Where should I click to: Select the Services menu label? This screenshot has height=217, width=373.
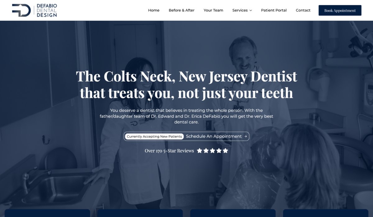coord(240,10)
